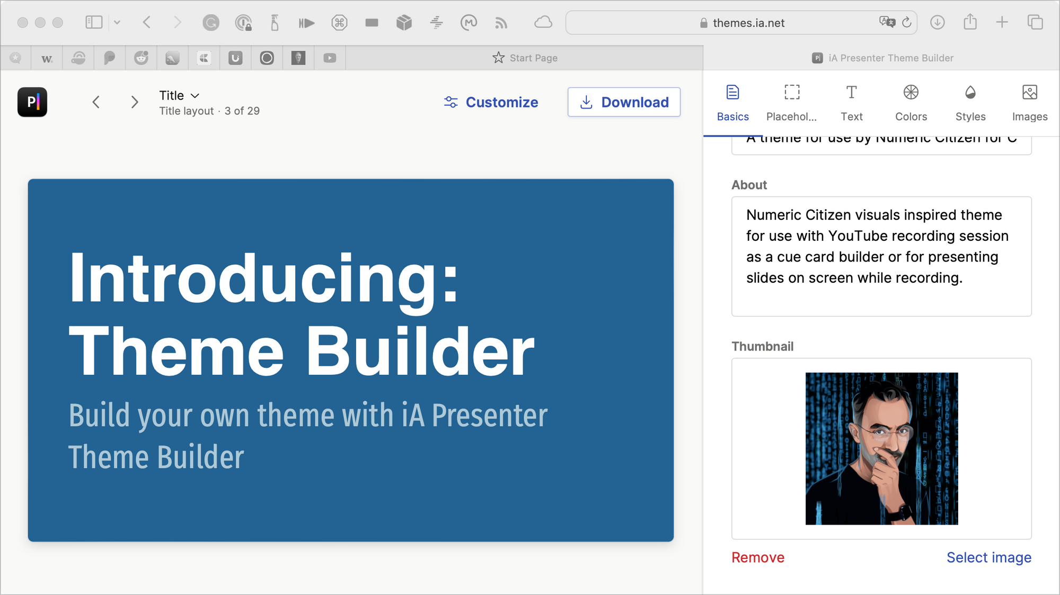Open the Start Page tab
Screen dimensions: 1060x595
pos(525,58)
